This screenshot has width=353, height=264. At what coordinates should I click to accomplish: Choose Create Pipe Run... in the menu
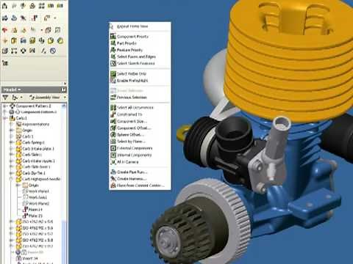(140, 172)
